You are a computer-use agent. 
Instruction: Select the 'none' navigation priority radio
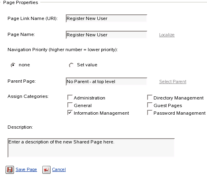pyautogui.click(x=13, y=65)
